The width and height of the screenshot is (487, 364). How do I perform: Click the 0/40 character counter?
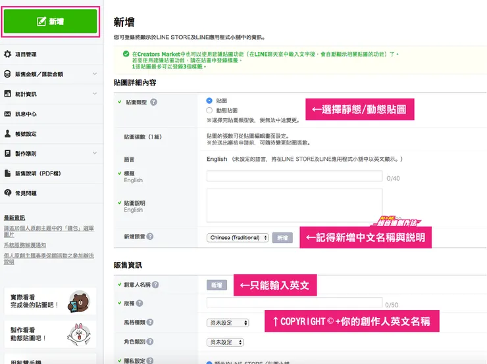[x=393, y=178]
